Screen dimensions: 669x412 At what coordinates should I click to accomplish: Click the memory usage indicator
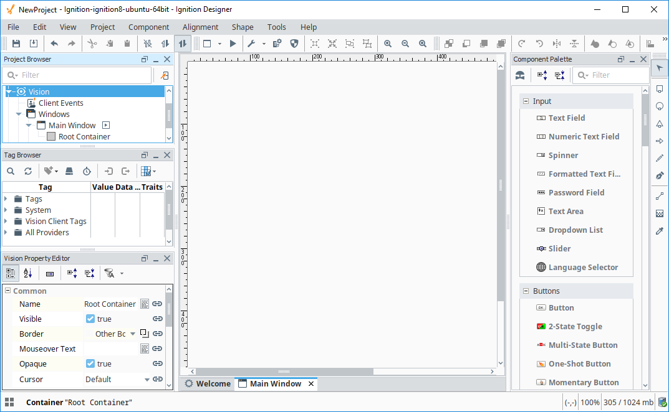click(x=628, y=402)
